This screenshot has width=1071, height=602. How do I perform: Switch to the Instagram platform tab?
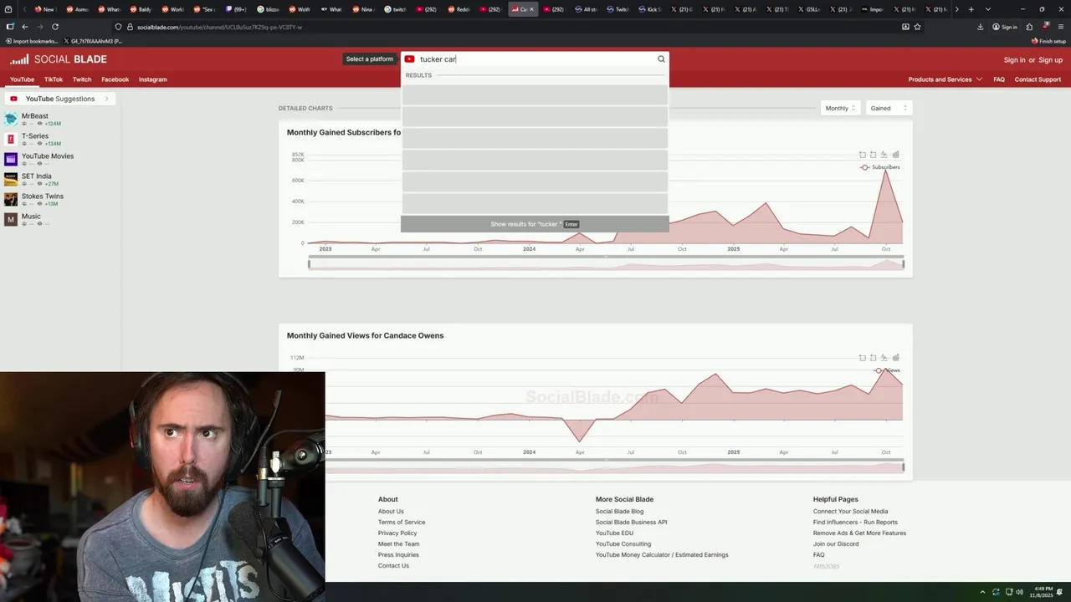pyautogui.click(x=153, y=79)
